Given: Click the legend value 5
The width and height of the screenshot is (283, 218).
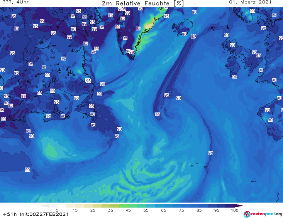Looking at the screenshot, I should pyautogui.click(x=58, y=210).
